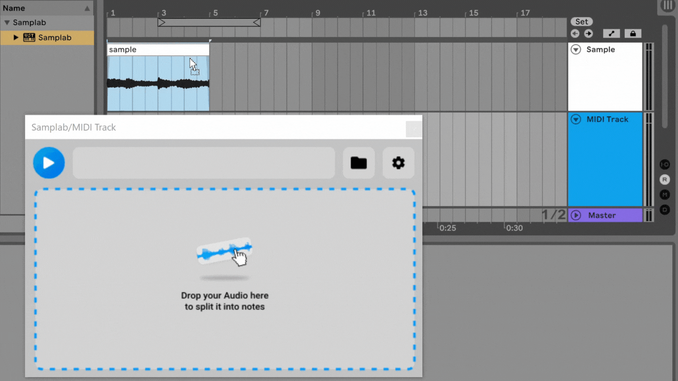Click the Samplab device icon in the browser
Screen dimensions: 678x381
pos(29,38)
